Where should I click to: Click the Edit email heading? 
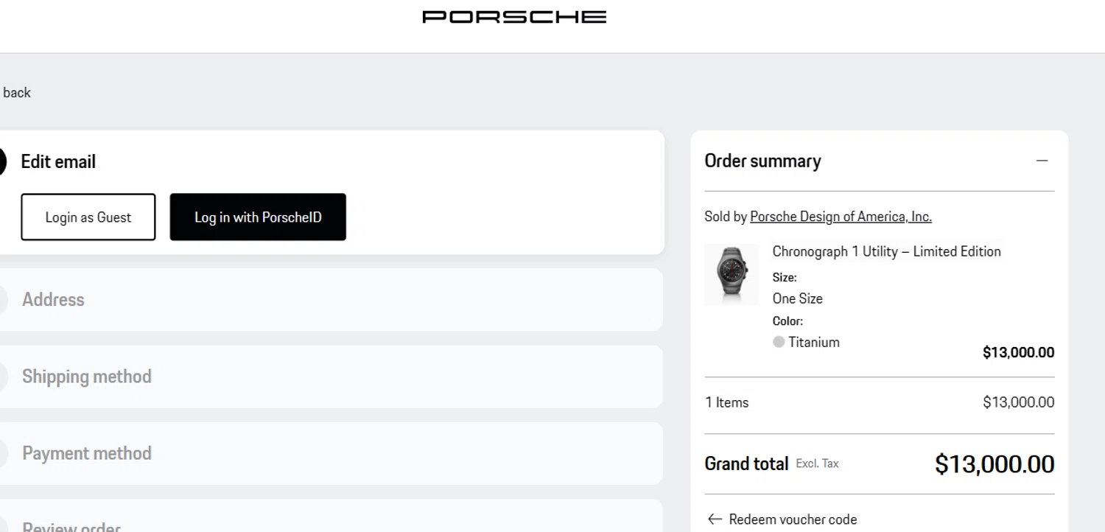click(x=58, y=162)
